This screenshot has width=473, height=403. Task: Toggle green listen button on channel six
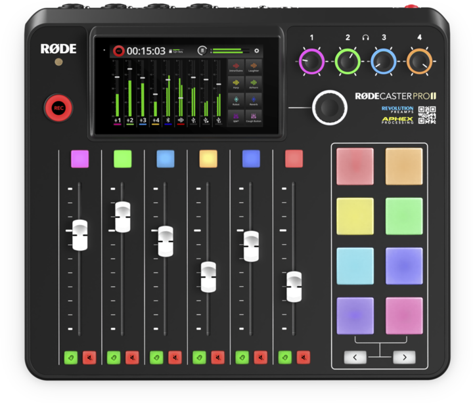coord(285,358)
